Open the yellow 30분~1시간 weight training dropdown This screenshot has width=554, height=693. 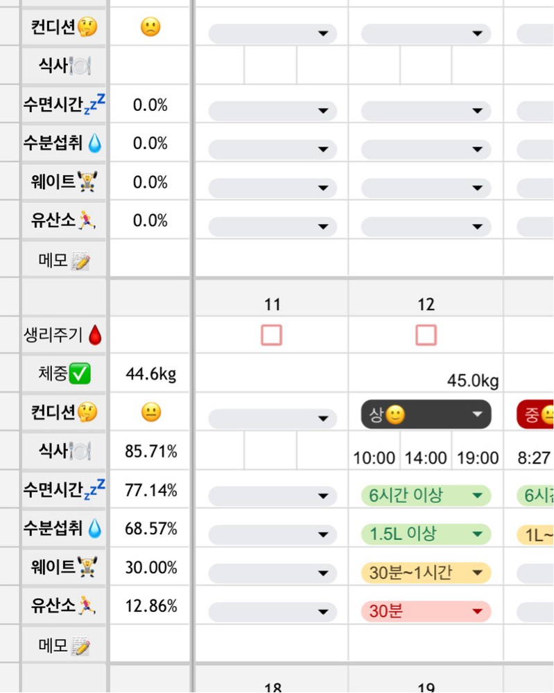click(x=426, y=572)
